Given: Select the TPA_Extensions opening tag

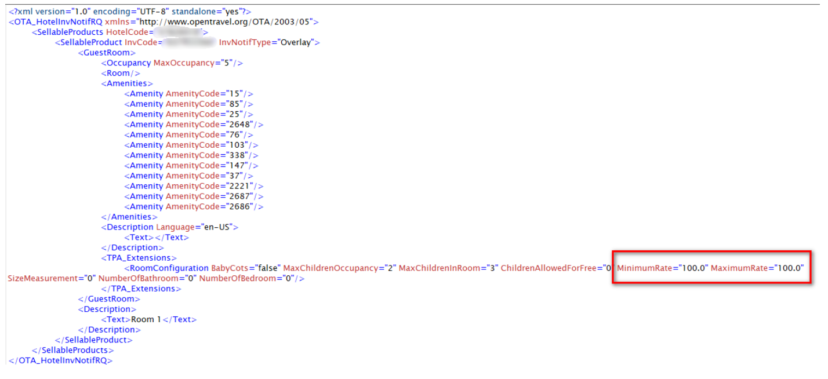Looking at the screenshot, I should pos(140,257).
